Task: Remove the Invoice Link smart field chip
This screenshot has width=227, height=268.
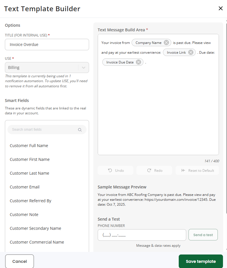Action: (191, 52)
